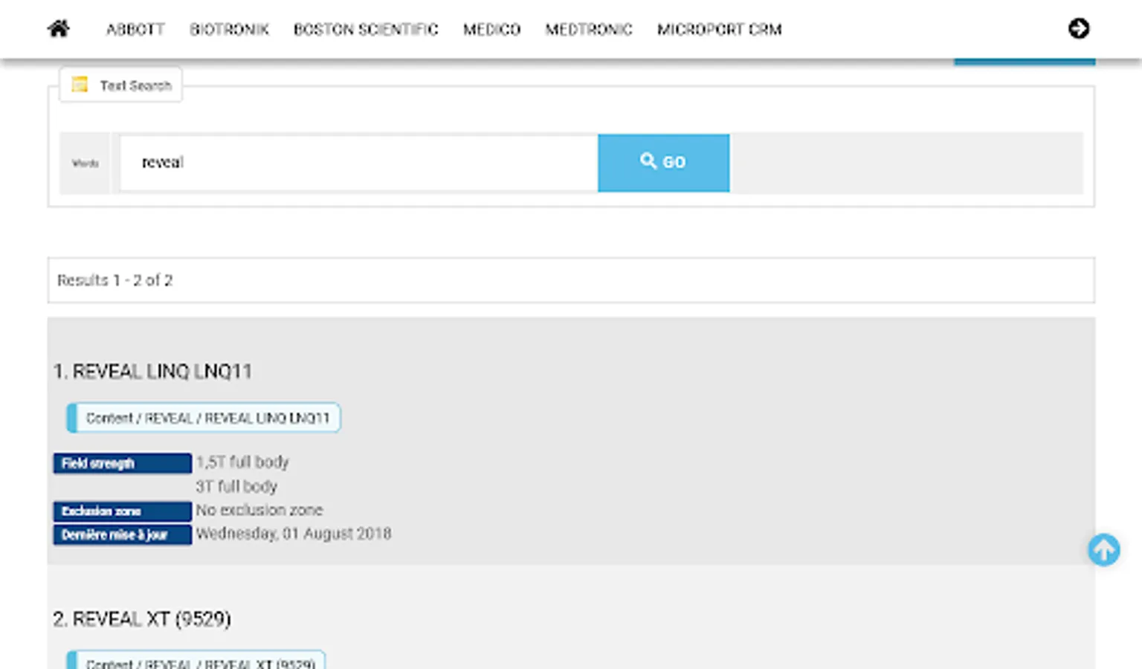Focus the search words input field
Image resolution: width=1142 pixels, height=669 pixels.
(x=358, y=163)
